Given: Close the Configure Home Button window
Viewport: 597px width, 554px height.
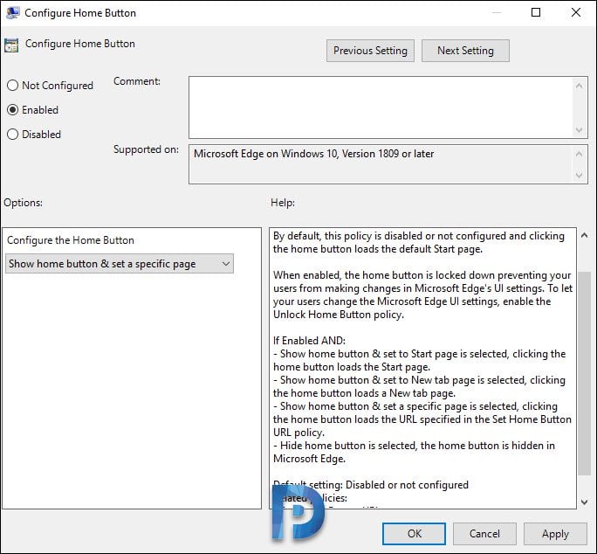Looking at the screenshot, I should tap(576, 12).
